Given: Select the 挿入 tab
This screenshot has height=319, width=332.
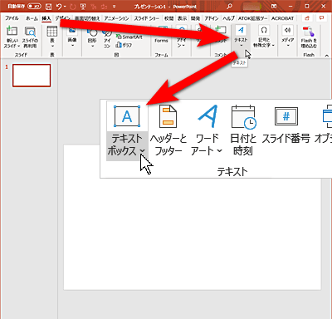Looking at the screenshot, I should (46, 18).
